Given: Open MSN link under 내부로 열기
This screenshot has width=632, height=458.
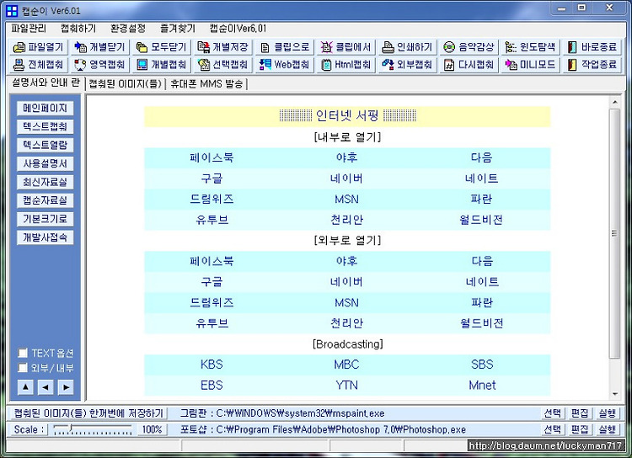Looking at the screenshot, I should [346, 200].
